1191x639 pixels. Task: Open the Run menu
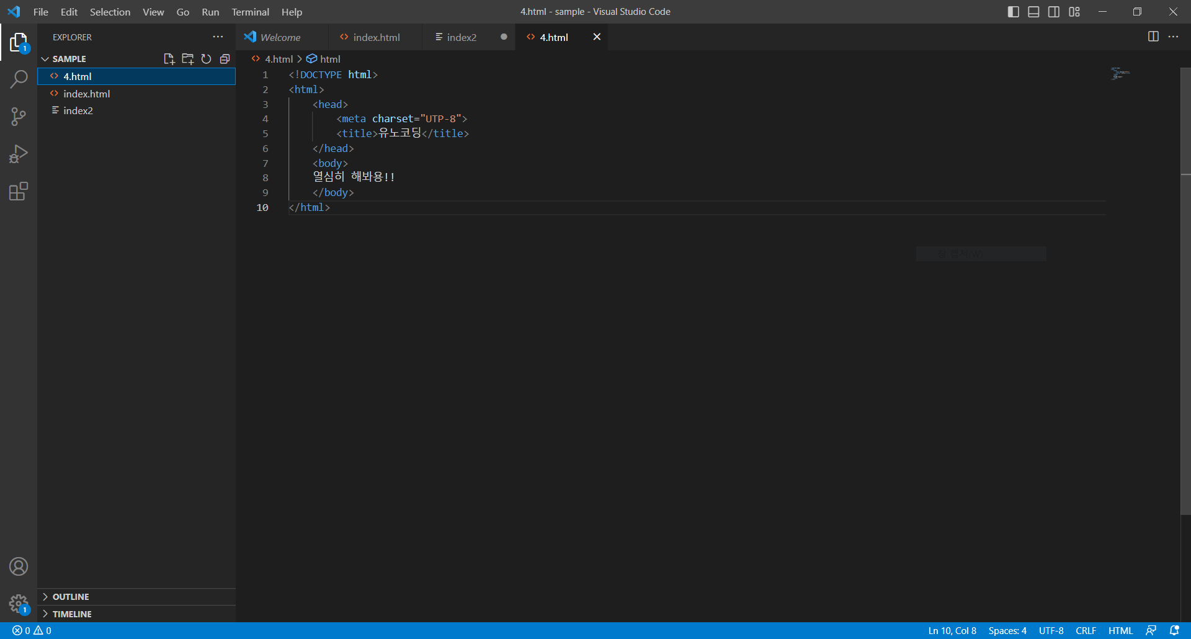point(210,12)
